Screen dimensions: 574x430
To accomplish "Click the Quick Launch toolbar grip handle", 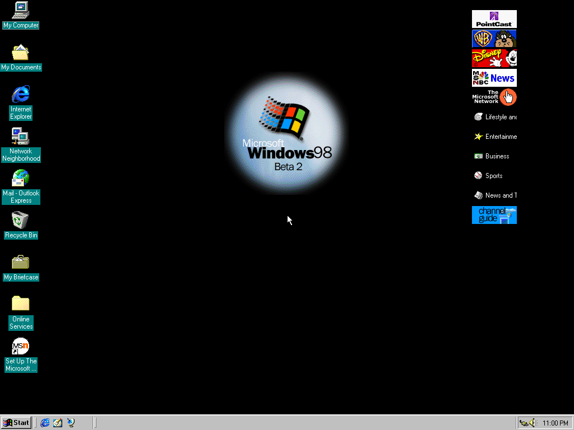I will (x=35, y=423).
